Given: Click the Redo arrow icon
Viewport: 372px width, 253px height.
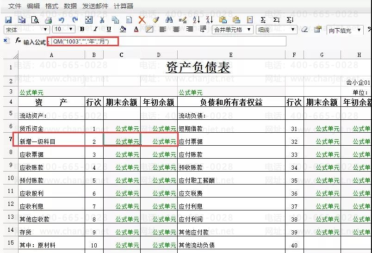Looking at the screenshot, I should tap(75, 20).
